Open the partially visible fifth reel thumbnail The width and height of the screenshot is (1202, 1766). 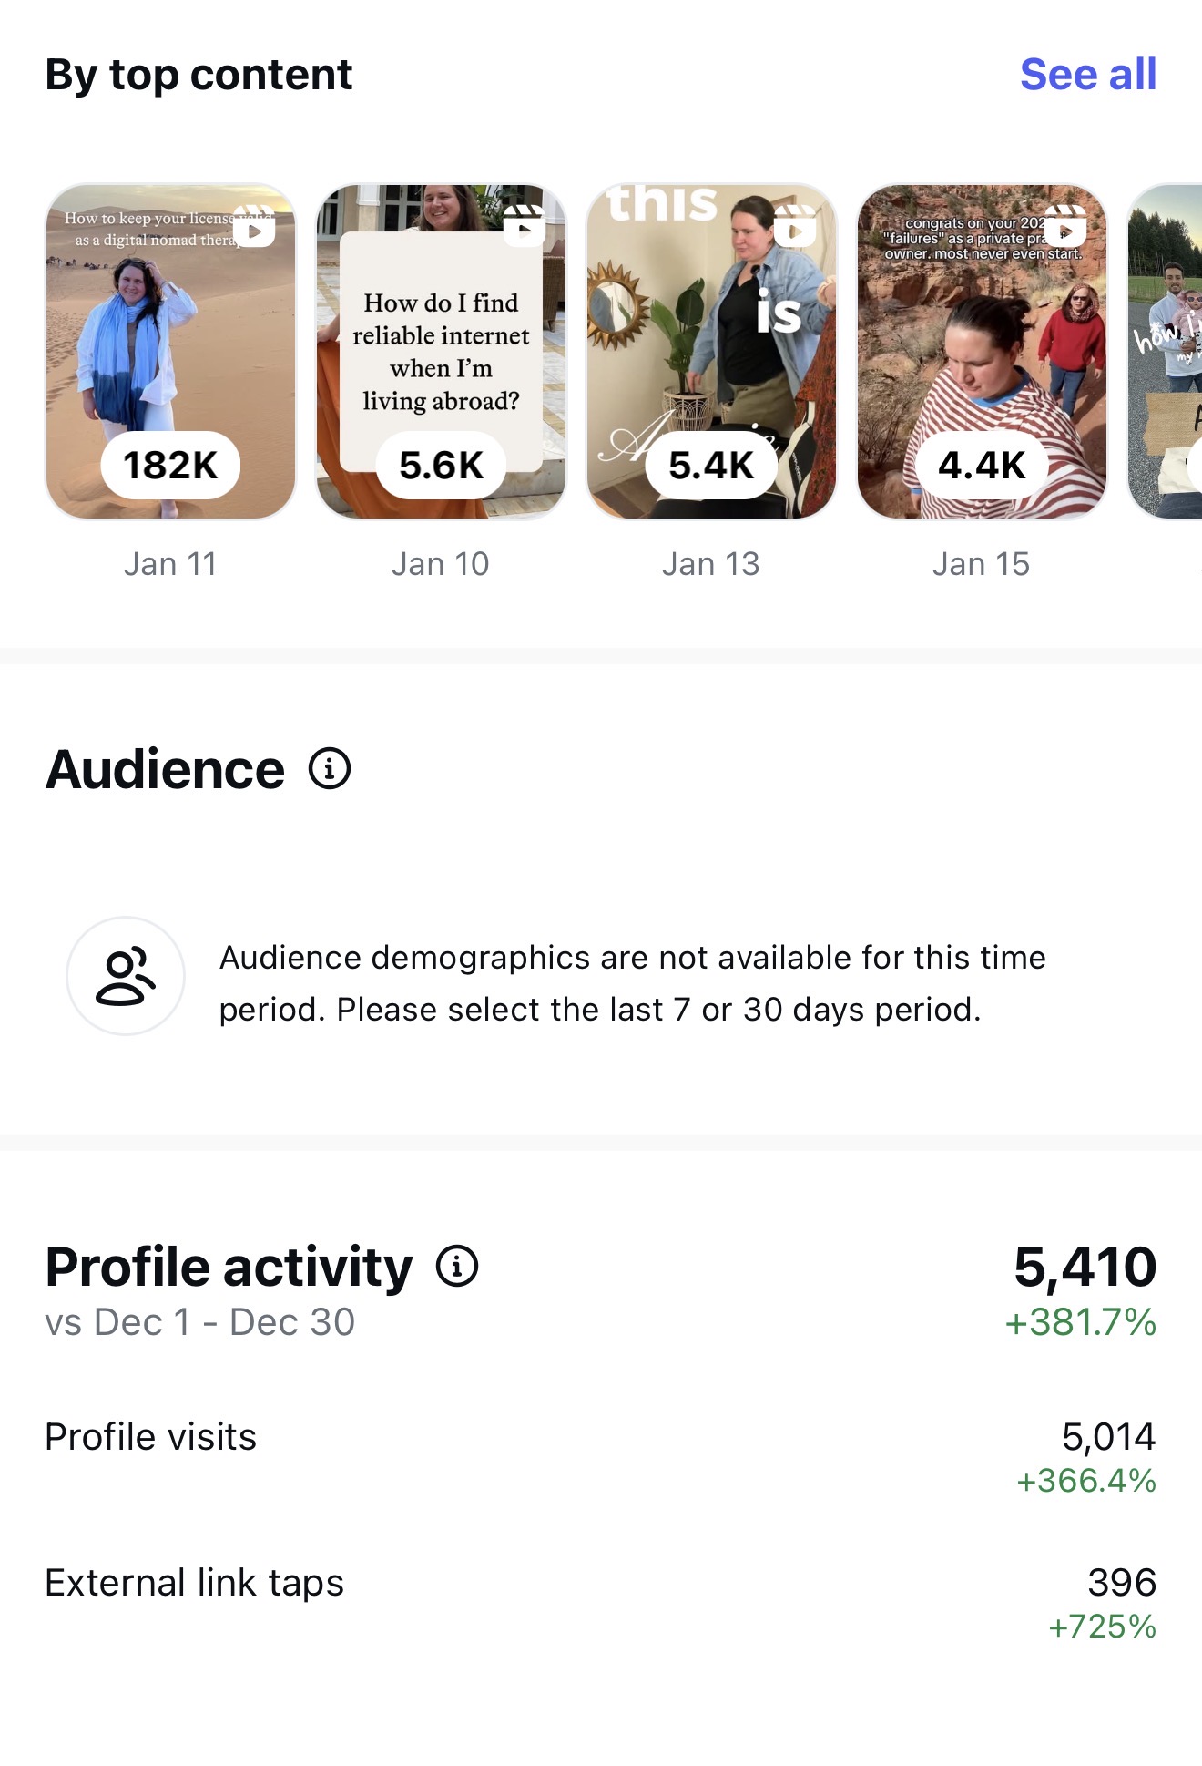[x=1167, y=351]
